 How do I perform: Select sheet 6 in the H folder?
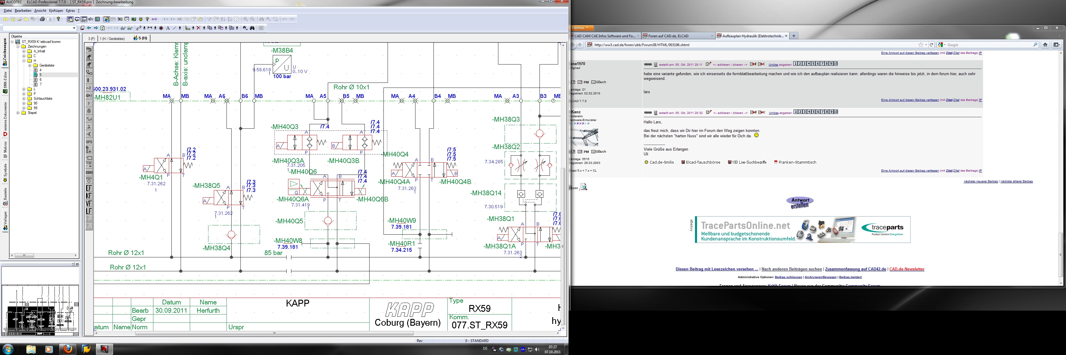point(41,80)
